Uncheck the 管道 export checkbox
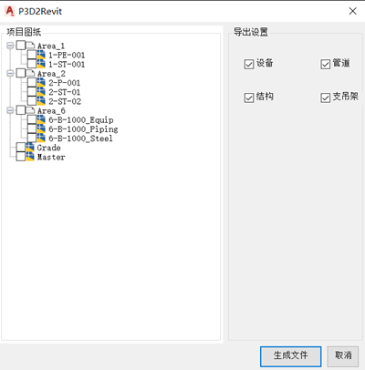Viewport: 365px width, 370px height. (325, 64)
